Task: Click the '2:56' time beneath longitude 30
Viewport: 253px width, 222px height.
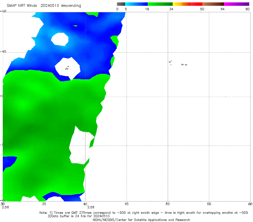Action: pos(5,207)
